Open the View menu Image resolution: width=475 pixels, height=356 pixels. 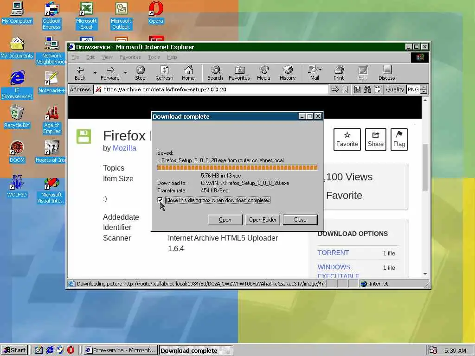107,57
